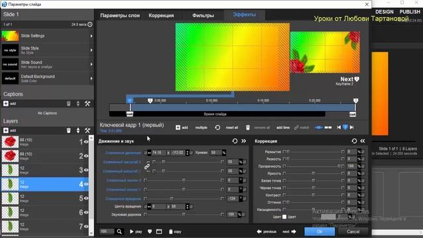The width and height of the screenshot is (423, 238).
Task: Click the add time button
Action: pyautogui.click(x=283, y=128)
